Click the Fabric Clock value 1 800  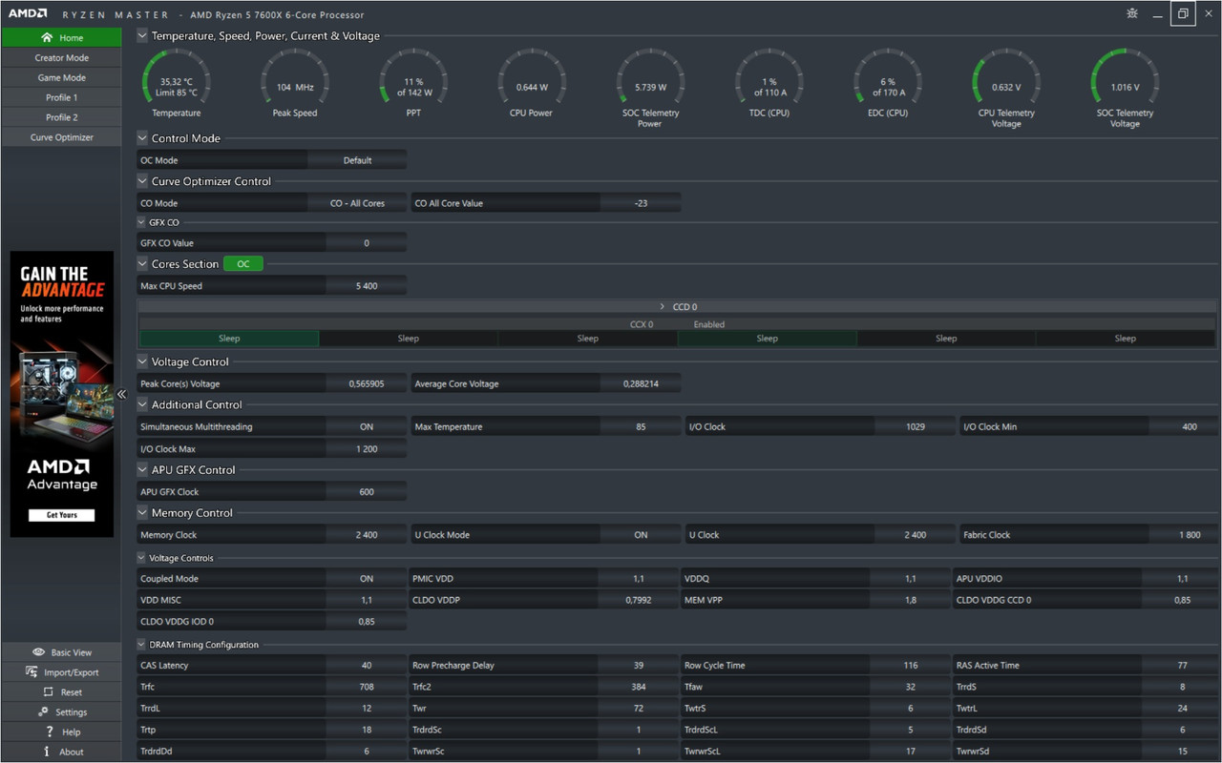point(1190,535)
